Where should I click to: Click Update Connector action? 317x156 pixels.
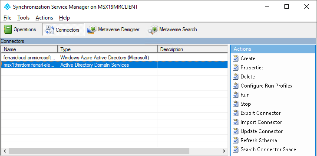click(x=261, y=131)
